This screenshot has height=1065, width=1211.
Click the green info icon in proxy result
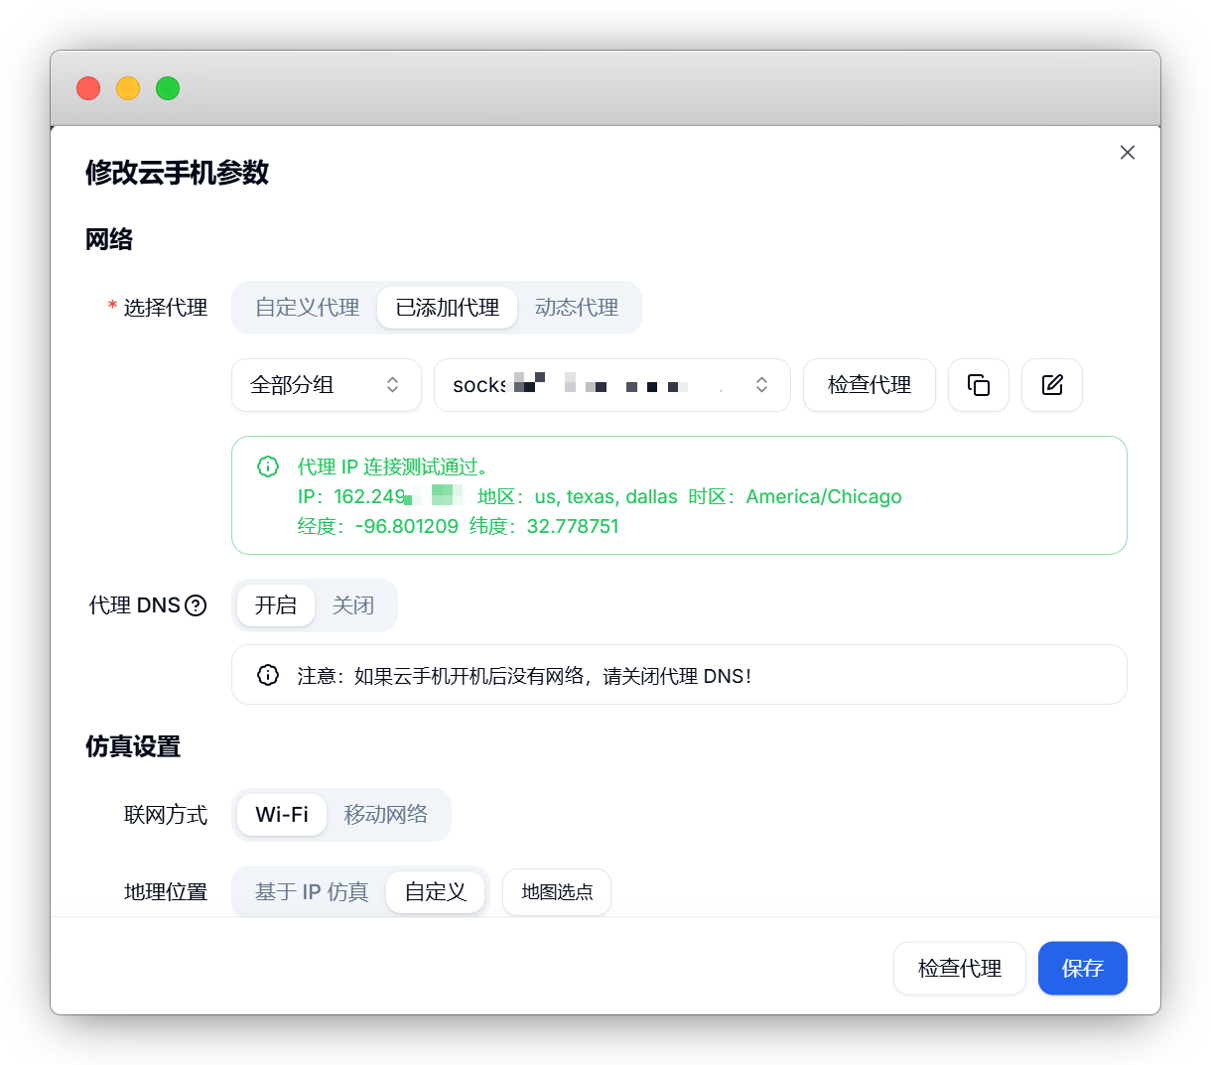[268, 466]
